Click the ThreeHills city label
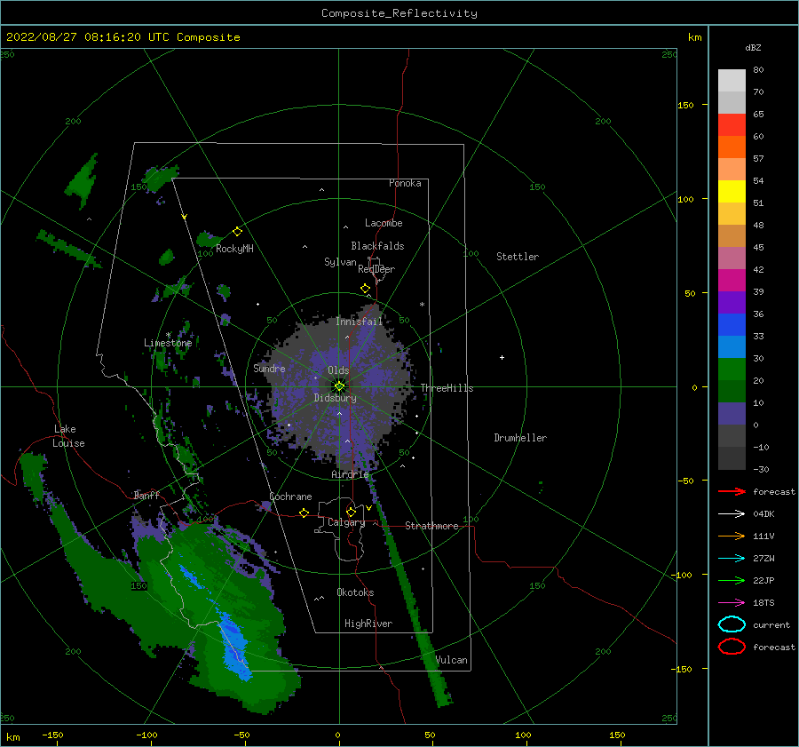This screenshot has height=747, width=799. coord(447,388)
